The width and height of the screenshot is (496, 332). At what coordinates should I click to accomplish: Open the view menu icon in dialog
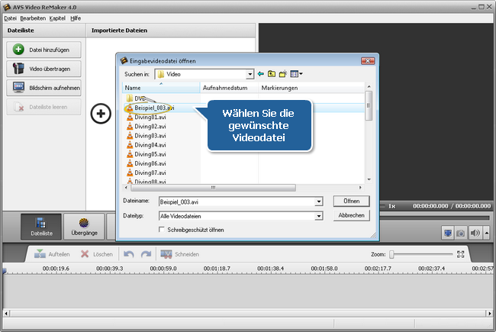295,74
